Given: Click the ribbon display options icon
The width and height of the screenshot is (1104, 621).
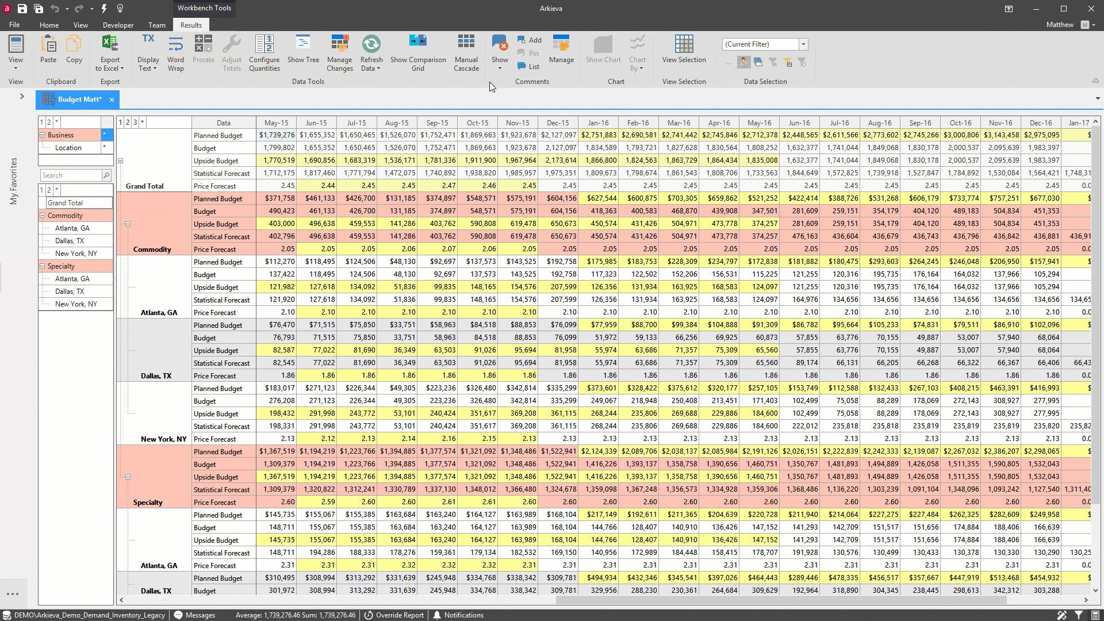Looking at the screenshot, I should pos(1009,9).
